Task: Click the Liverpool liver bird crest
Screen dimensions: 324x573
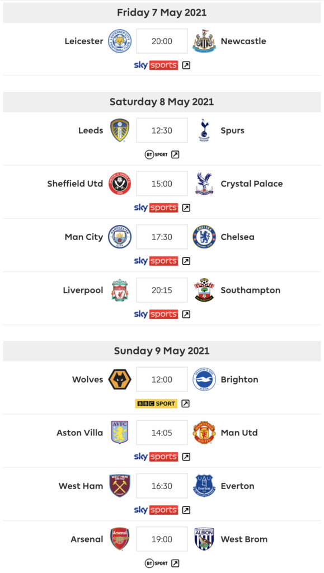Action: pyautogui.click(x=120, y=290)
